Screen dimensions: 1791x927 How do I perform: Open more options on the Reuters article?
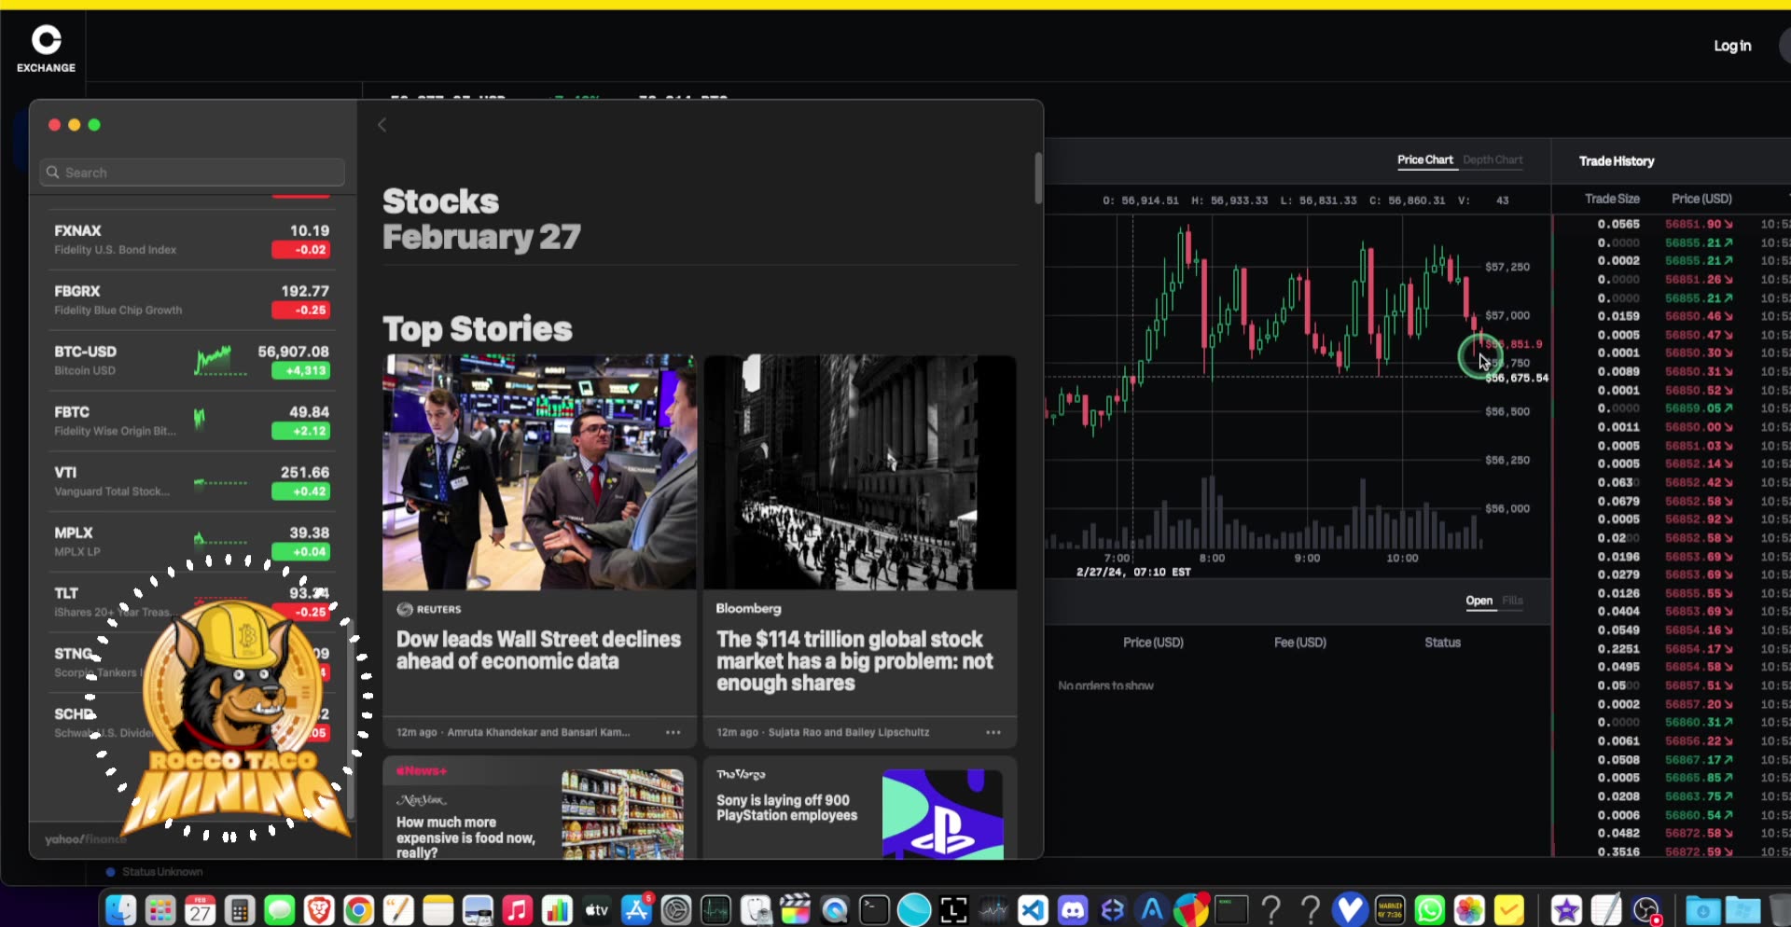672,732
